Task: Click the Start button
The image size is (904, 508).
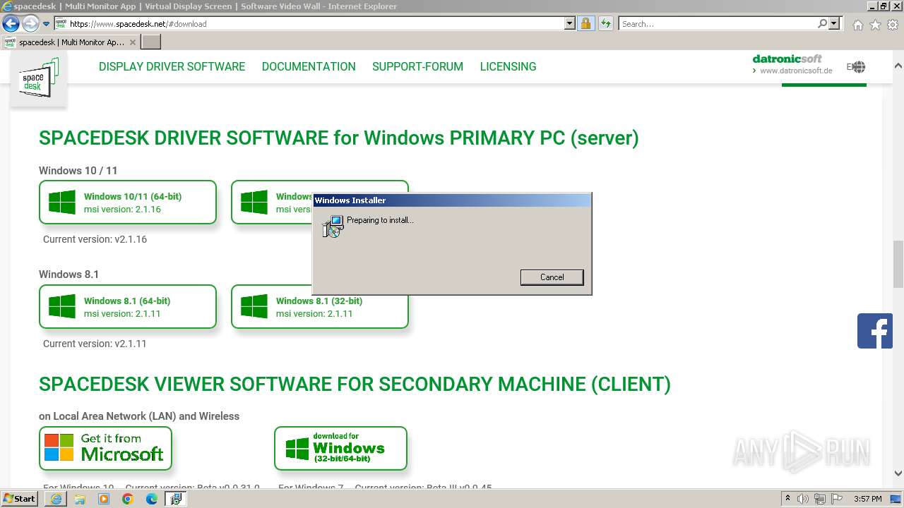Action: [20, 499]
